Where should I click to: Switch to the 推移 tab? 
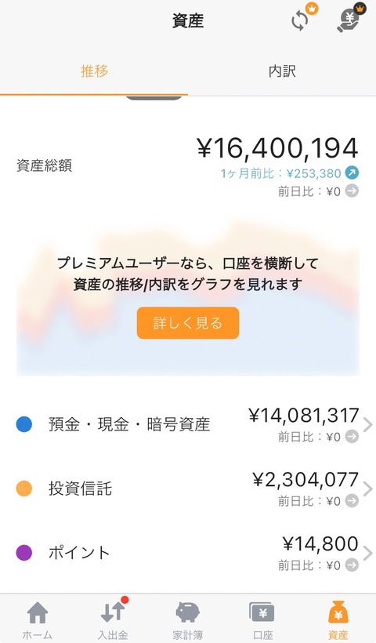click(x=94, y=71)
